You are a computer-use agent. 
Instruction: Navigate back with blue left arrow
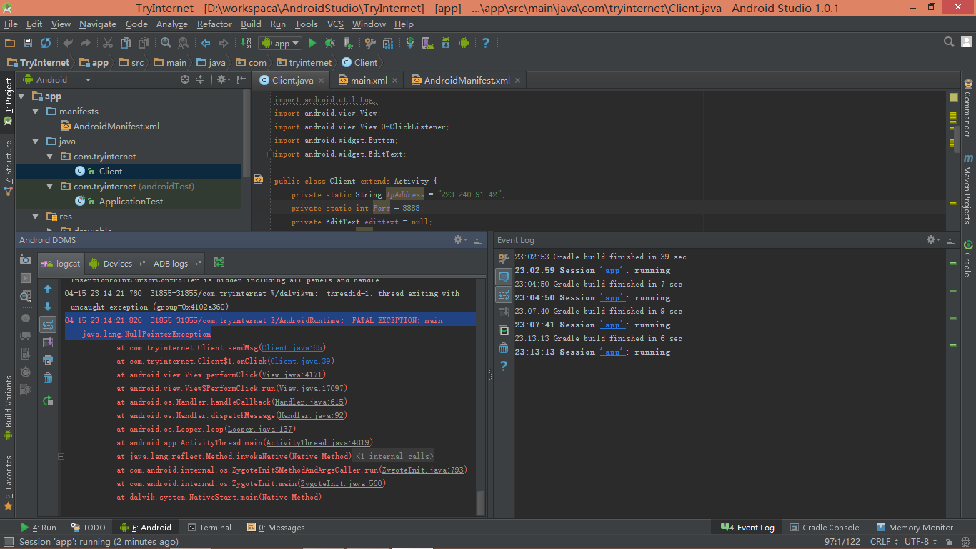click(206, 44)
